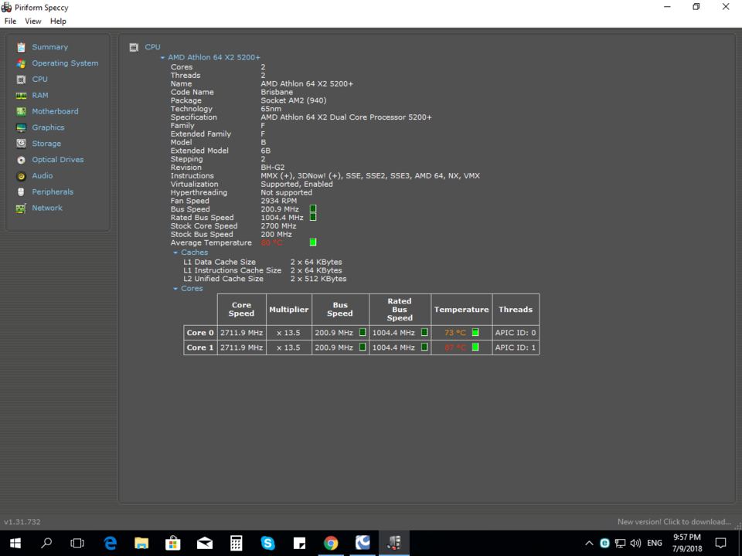Open Calculator from the taskbar
Viewport: 742px width, 556px height.
(237, 543)
